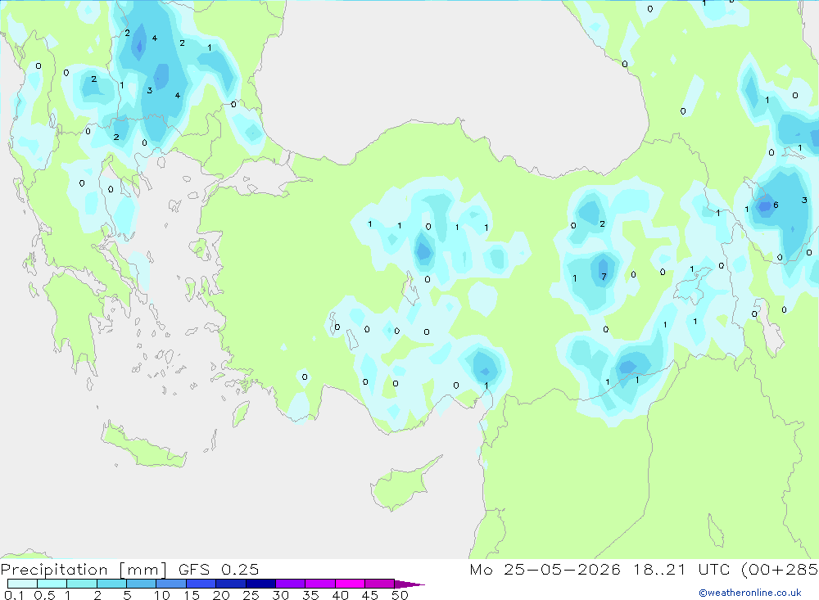This screenshot has width=819, height=600.
Task: Click the legend scale label '45'
Action: (x=370, y=595)
